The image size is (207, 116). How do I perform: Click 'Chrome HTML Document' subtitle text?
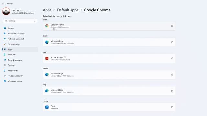pyautogui.click(x=60, y=27)
